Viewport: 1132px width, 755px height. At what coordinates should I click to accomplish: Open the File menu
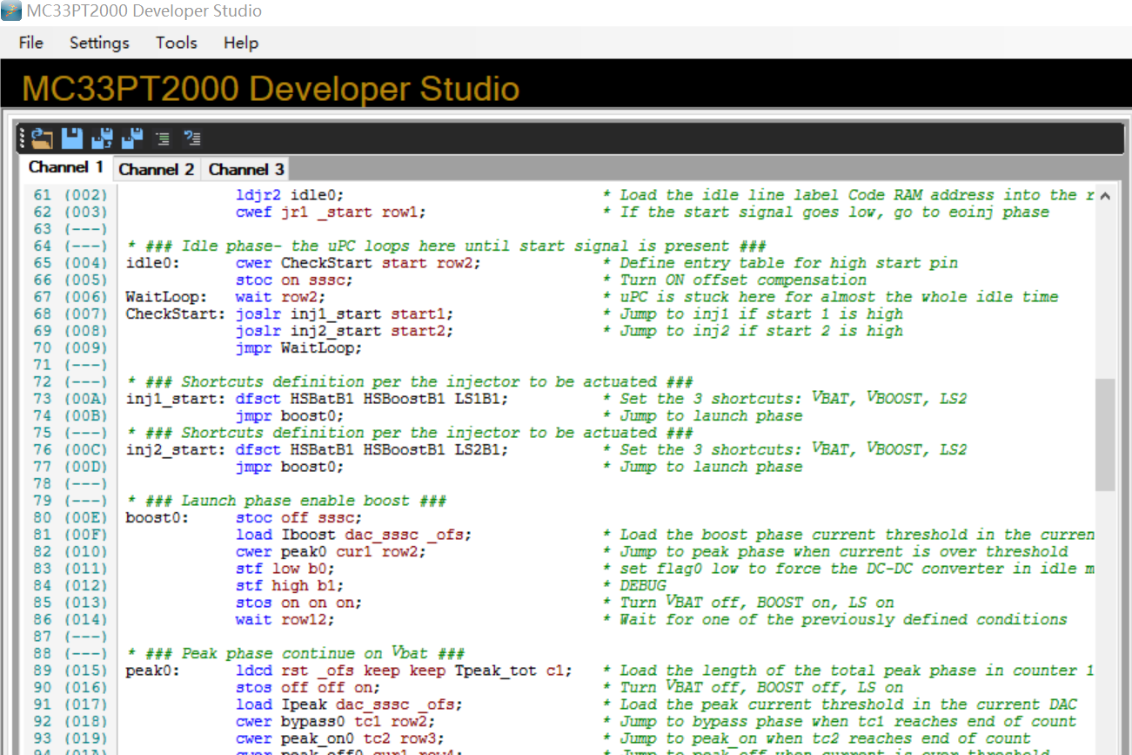(x=30, y=42)
